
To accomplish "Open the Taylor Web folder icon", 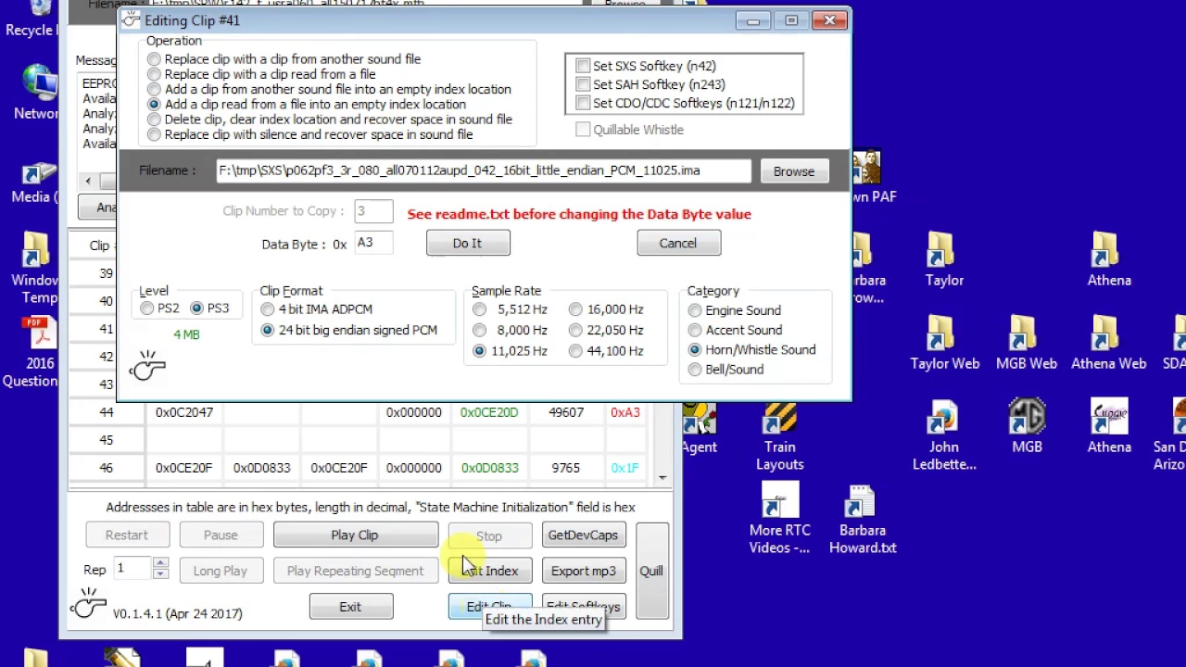I will (x=944, y=343).
